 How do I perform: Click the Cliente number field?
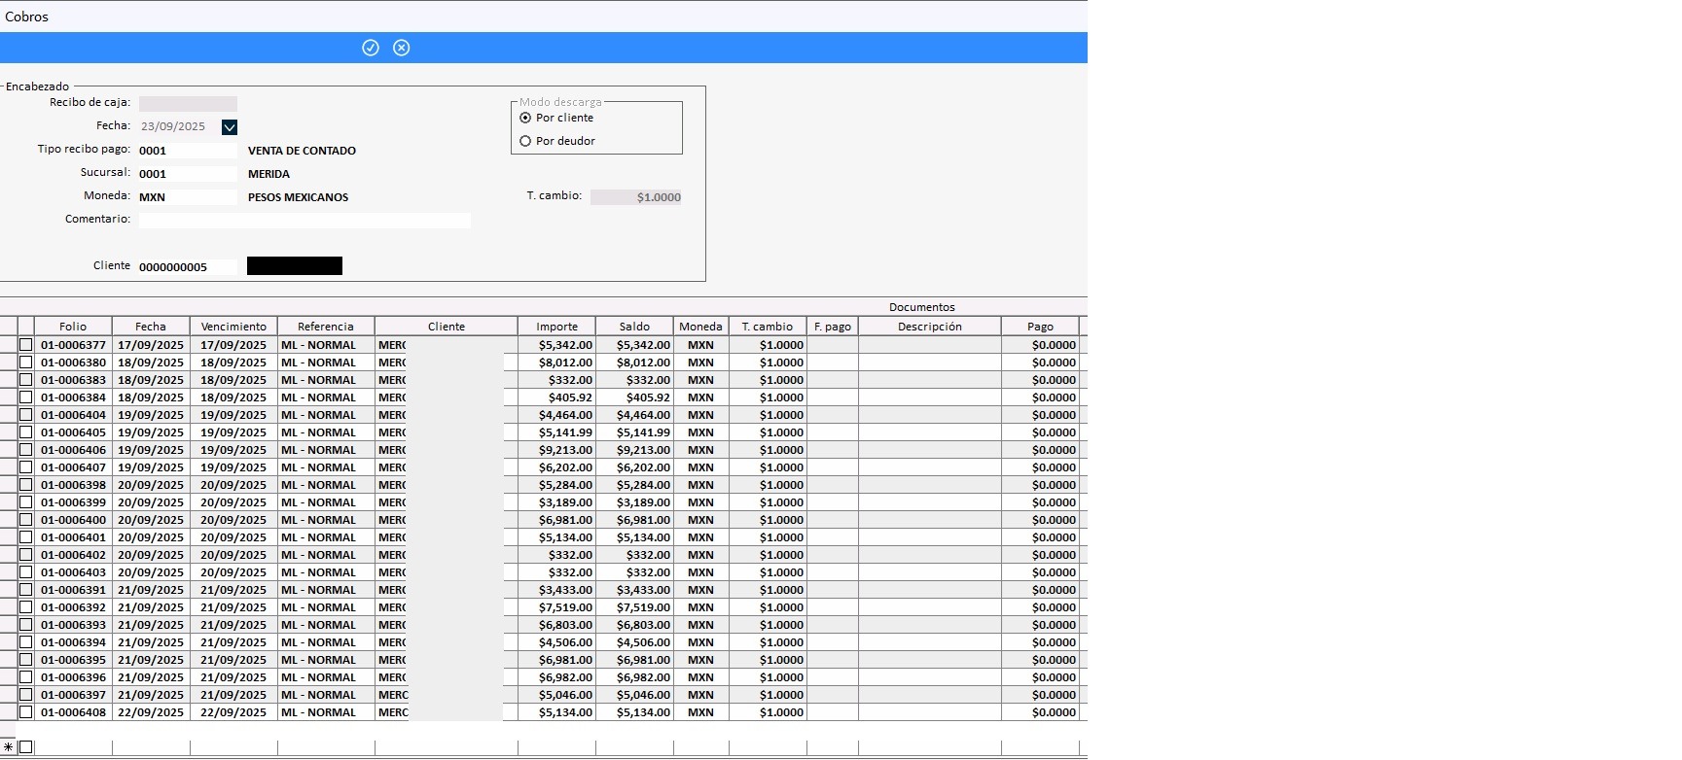tap(187, 267)
